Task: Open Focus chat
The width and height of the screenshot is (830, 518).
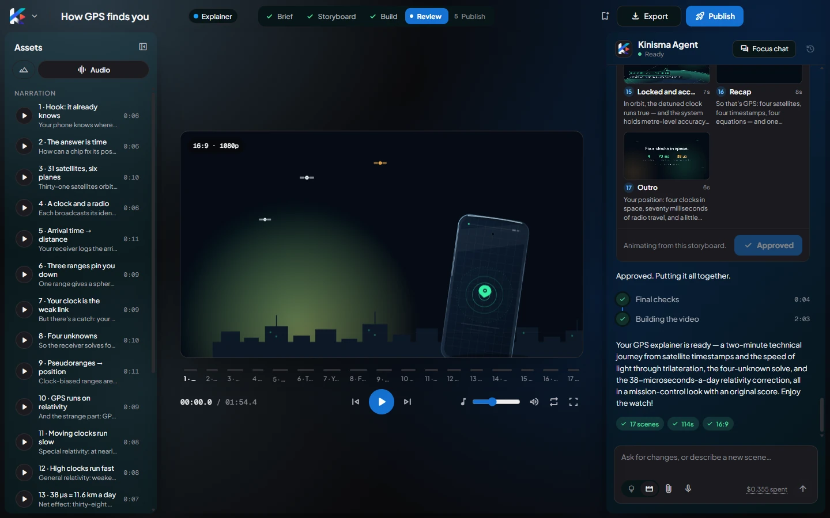Action: [x=764, y=49]
